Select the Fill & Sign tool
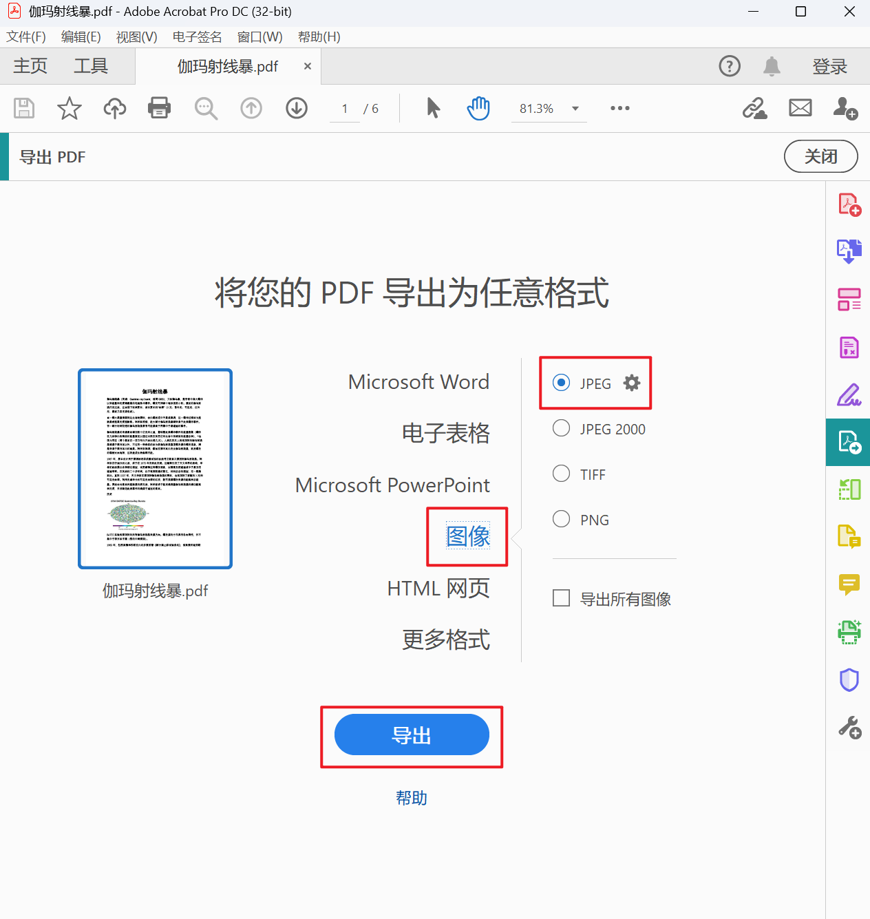 (x=849, y=394)
